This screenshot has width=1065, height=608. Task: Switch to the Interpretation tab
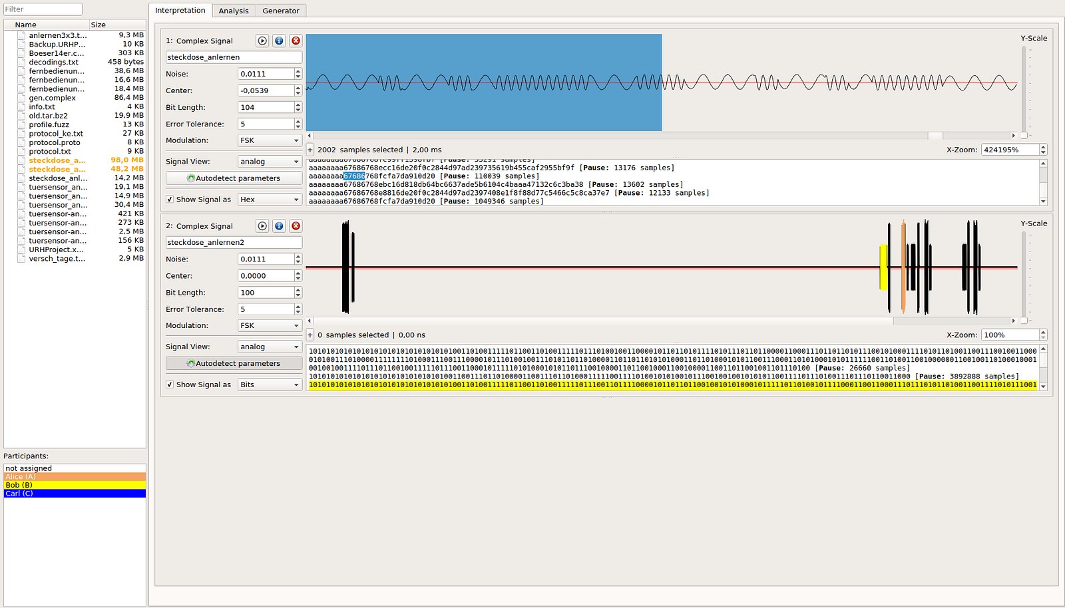[180, 11]
